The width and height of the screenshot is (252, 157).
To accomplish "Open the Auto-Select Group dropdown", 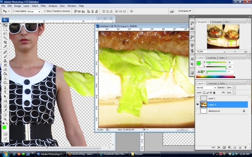I will (x=34, y=11).
